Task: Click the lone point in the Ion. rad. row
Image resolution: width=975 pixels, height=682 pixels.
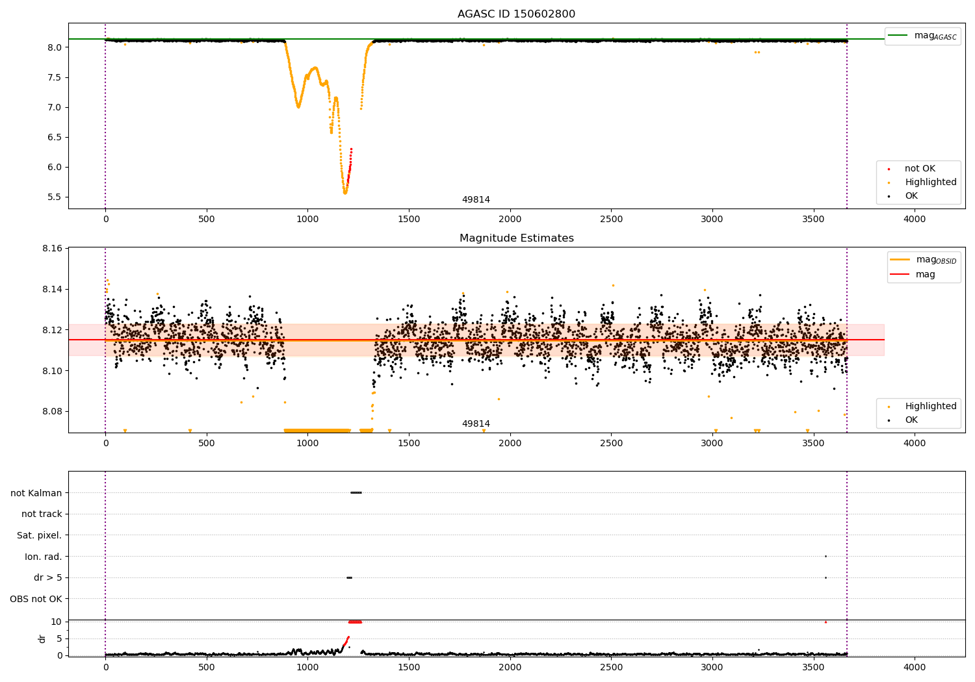Action: point(825,556)
